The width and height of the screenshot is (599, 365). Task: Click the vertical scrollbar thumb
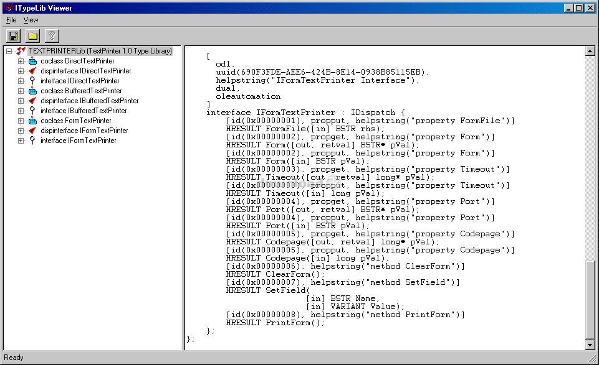click(x=590, y=300)
